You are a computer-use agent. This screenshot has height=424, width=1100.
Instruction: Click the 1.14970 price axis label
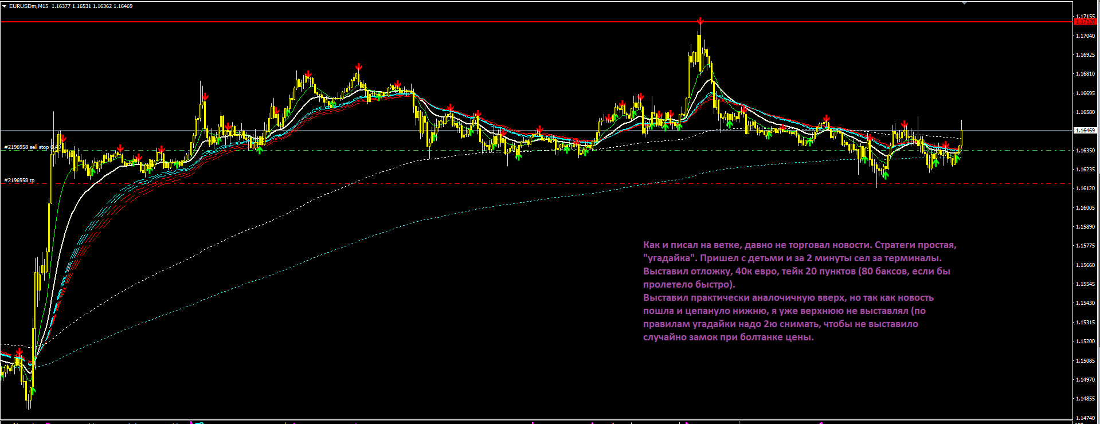click(x=1085, y=380)
